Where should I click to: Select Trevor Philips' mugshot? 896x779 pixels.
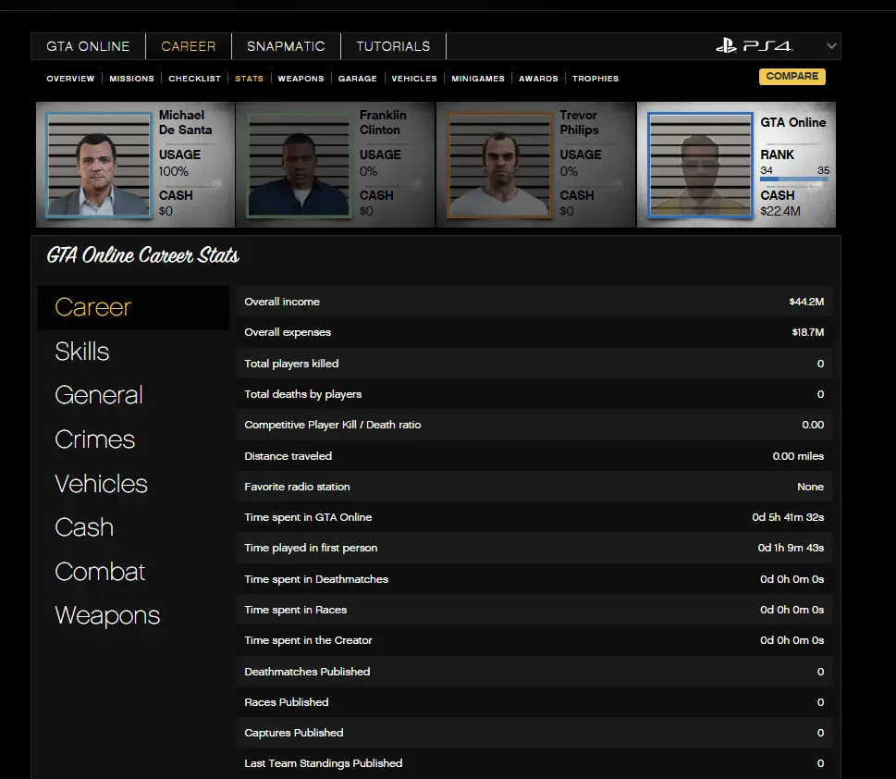point(499,165)
